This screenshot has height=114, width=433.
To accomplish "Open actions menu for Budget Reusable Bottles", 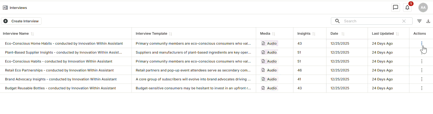I will pos(422,88).
